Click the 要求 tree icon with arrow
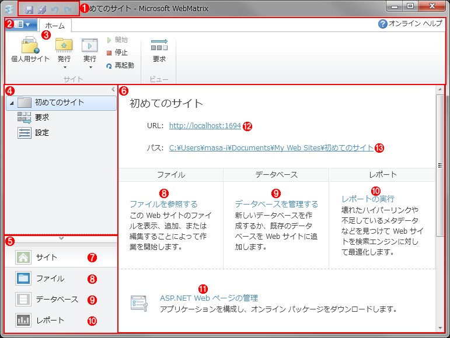The image size is (450, 338). point(25,118)
